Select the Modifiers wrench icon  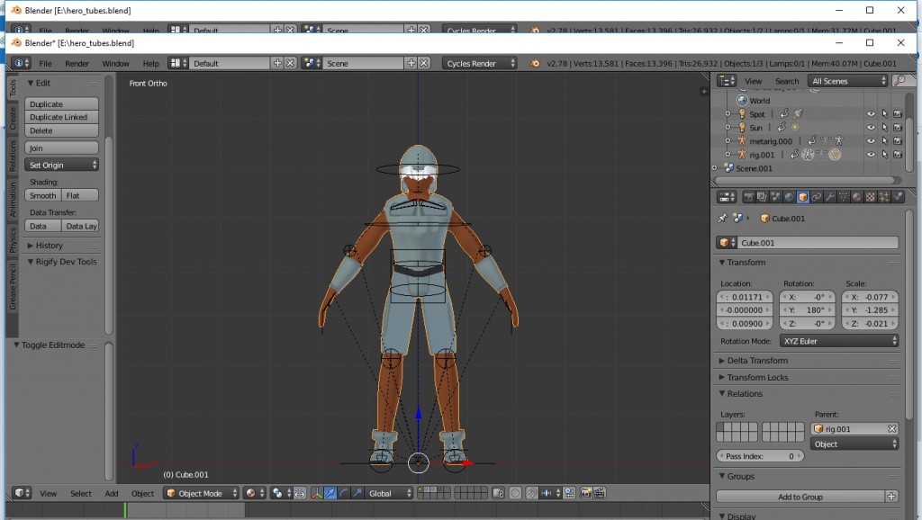tap(829, 197)
